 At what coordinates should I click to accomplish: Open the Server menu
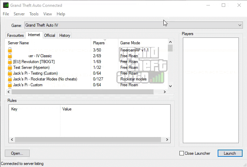click(19, 14)
